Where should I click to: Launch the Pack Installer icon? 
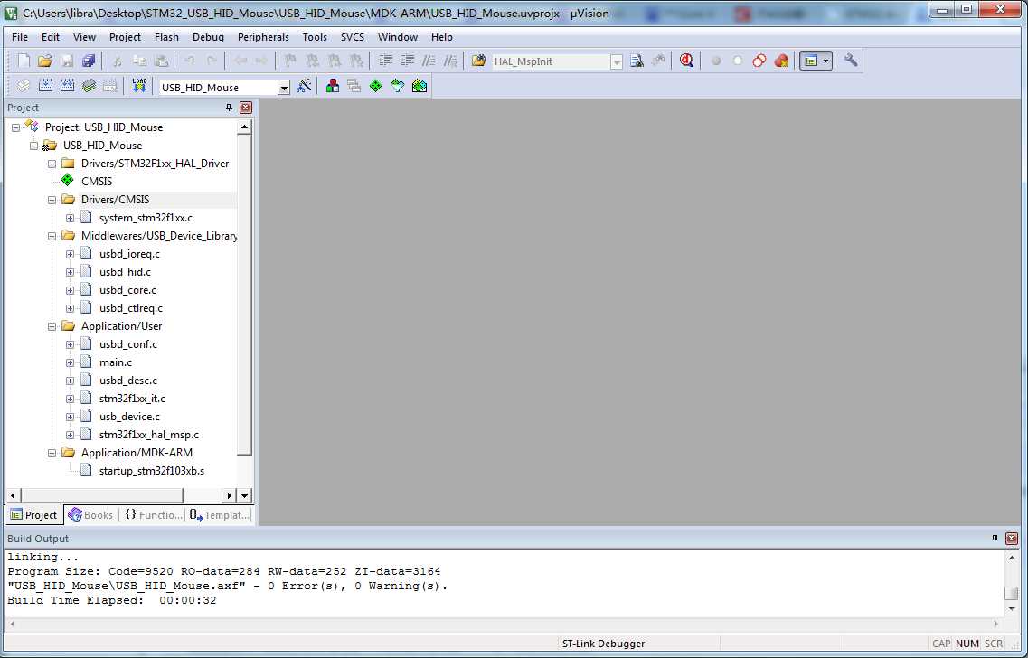click(420, 86)
